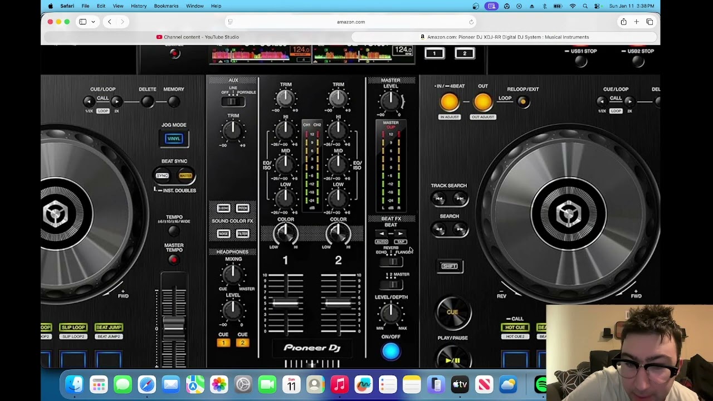Screen dimensions: 713x401
Task: Click the channel 1 MID EQ knob
Action: point(285,164)
